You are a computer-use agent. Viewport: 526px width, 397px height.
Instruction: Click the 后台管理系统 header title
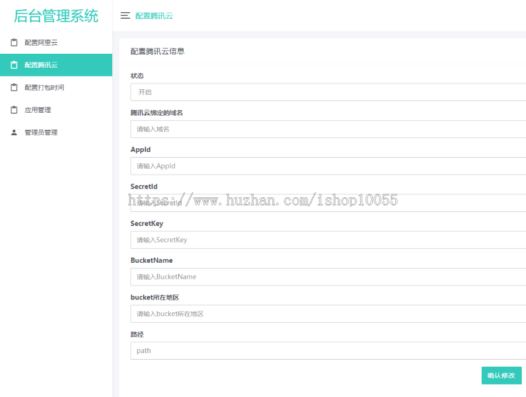56,16
